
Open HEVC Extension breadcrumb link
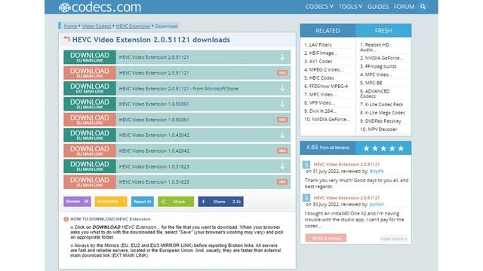pyautogui.click(x=133, y=26)
